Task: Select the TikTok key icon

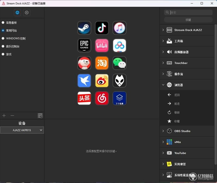Action: pyautogui.click(x=102, y=28)
